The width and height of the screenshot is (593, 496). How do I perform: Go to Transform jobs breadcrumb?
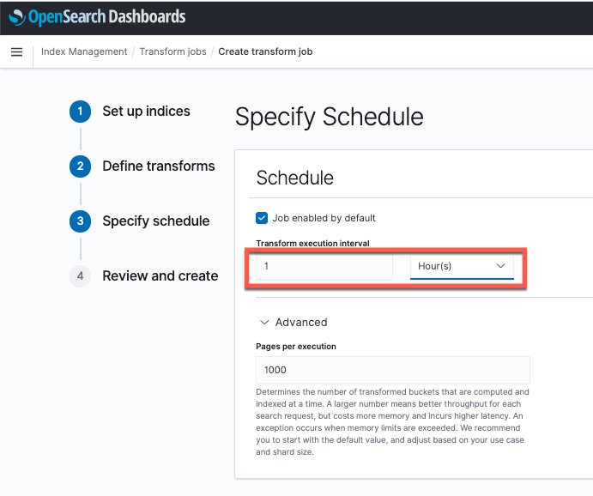coord(172,51)
